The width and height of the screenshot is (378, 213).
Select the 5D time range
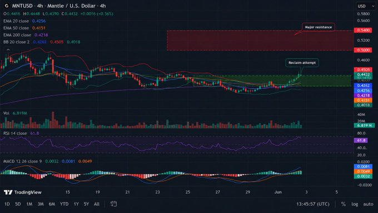coord(18,204)
